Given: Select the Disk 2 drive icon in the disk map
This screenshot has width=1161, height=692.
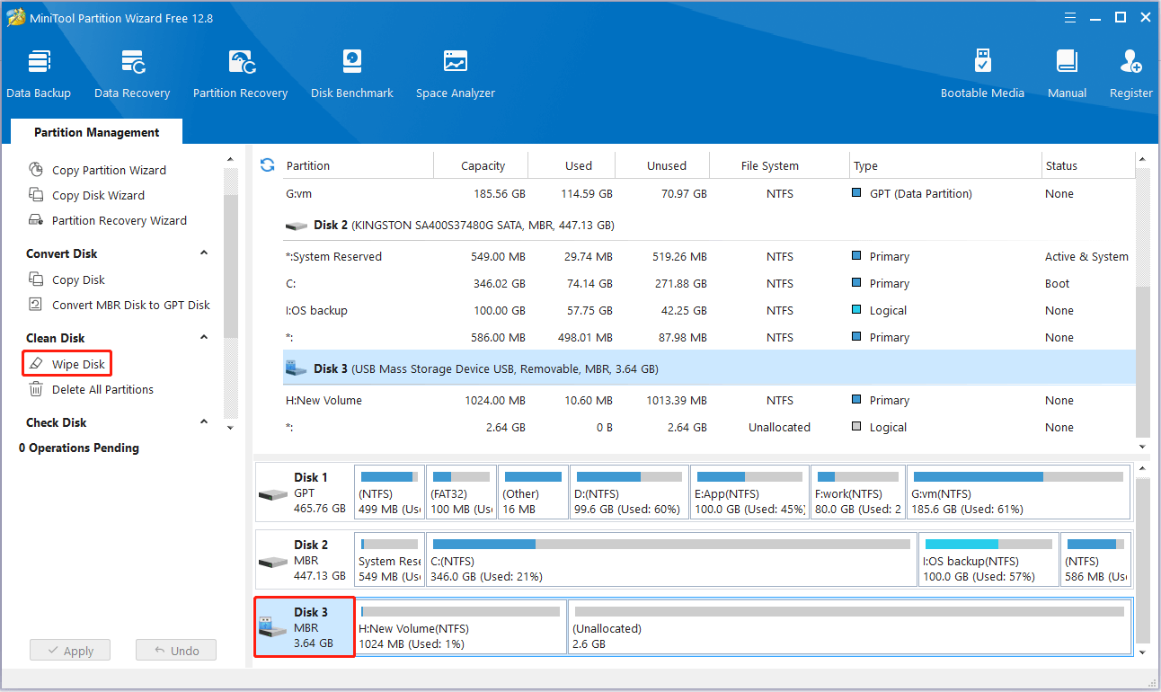Looking at the screenshot, I should point(272,562).
